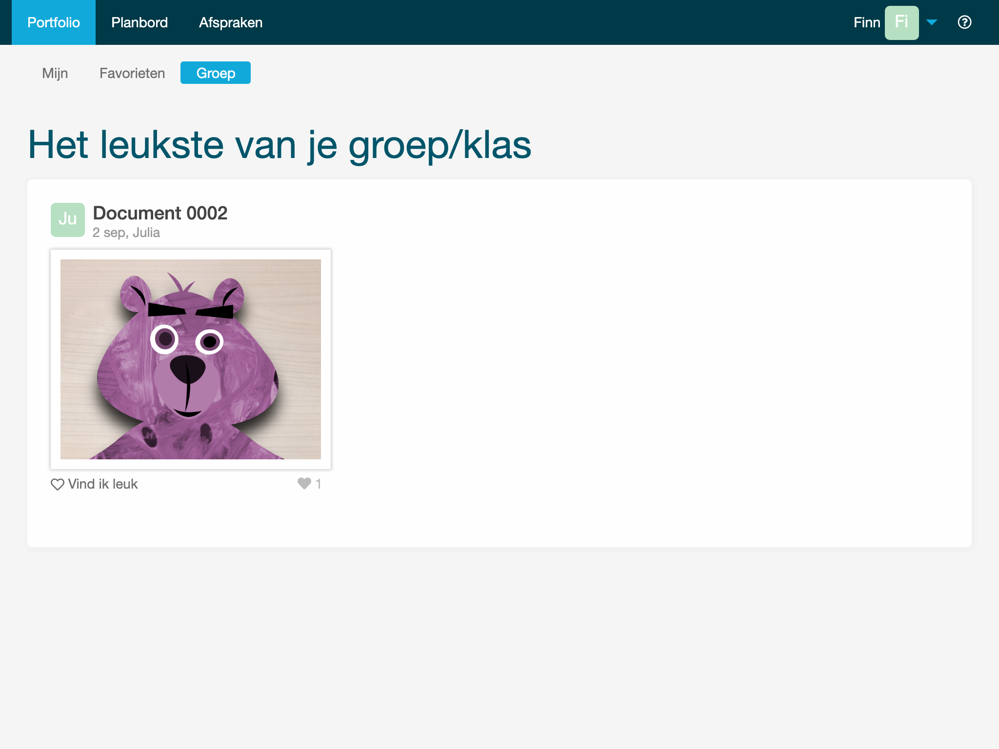Open the purple bear image thumbnail
Screen dimensions: 999x749
[191, 359]
